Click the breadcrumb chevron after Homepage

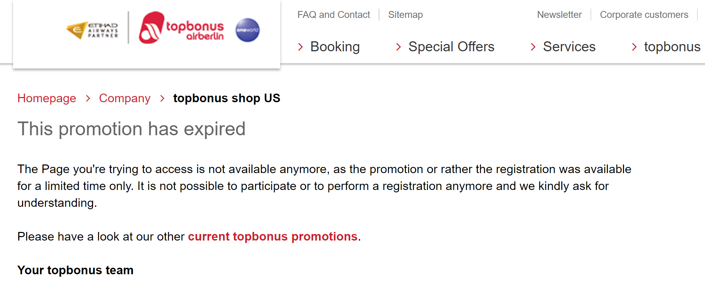click(88, 98)
